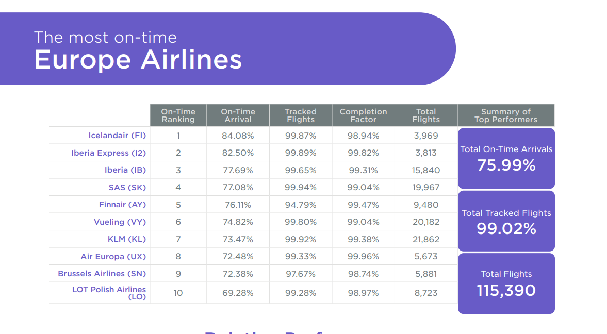The width and height of the screenshot is (607, 334).
Task: Select the Iberia Express (I2) row label
Action: (108, 153)
